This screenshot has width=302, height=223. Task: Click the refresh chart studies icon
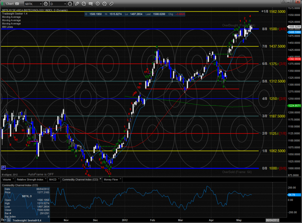84,4
